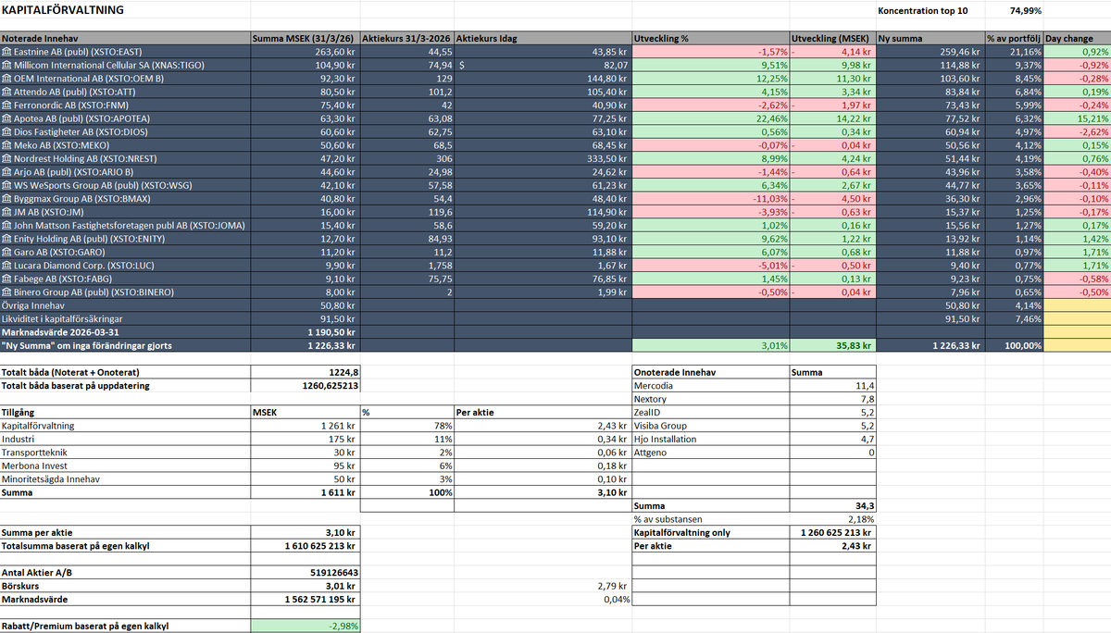Select the 'Transportteknik' asset row label

tap(125, 452)
